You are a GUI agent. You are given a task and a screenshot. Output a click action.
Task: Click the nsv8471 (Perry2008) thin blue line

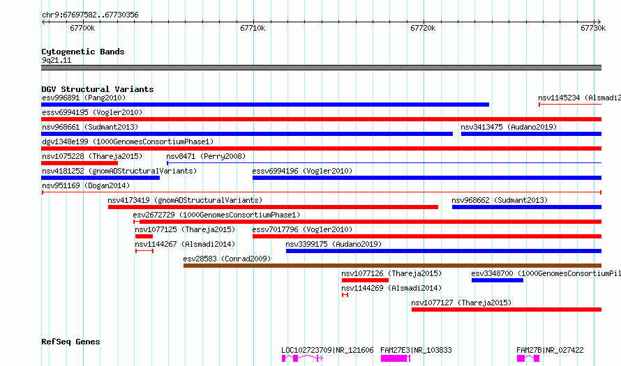pos(384,163)
